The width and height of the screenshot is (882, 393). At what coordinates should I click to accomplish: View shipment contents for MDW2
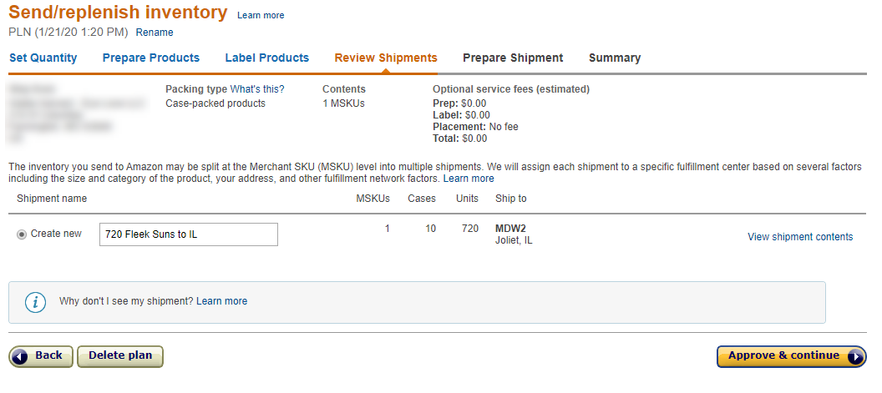coord(800,237)
